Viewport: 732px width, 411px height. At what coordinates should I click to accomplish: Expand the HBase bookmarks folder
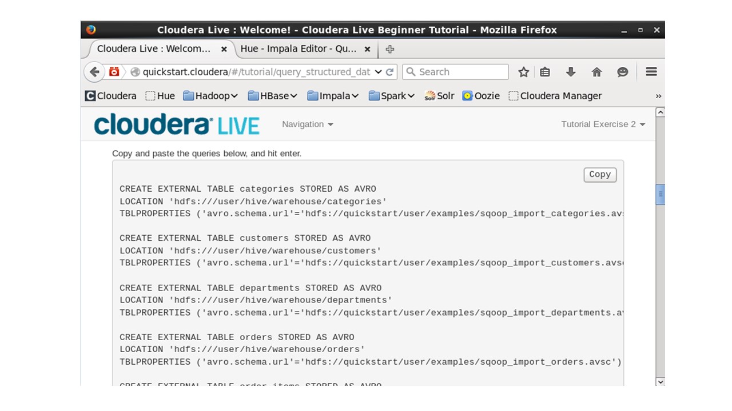tap(273, 96)
